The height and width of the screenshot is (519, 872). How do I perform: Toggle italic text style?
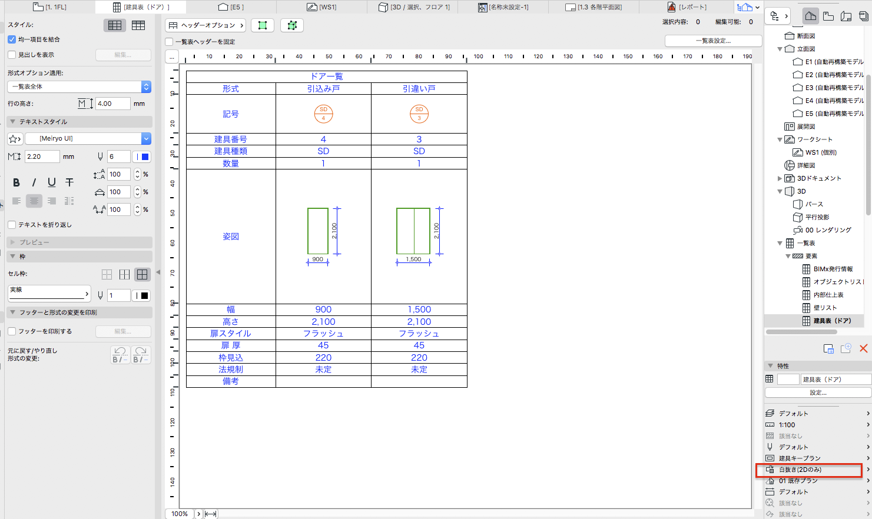(x=34, y=182)
